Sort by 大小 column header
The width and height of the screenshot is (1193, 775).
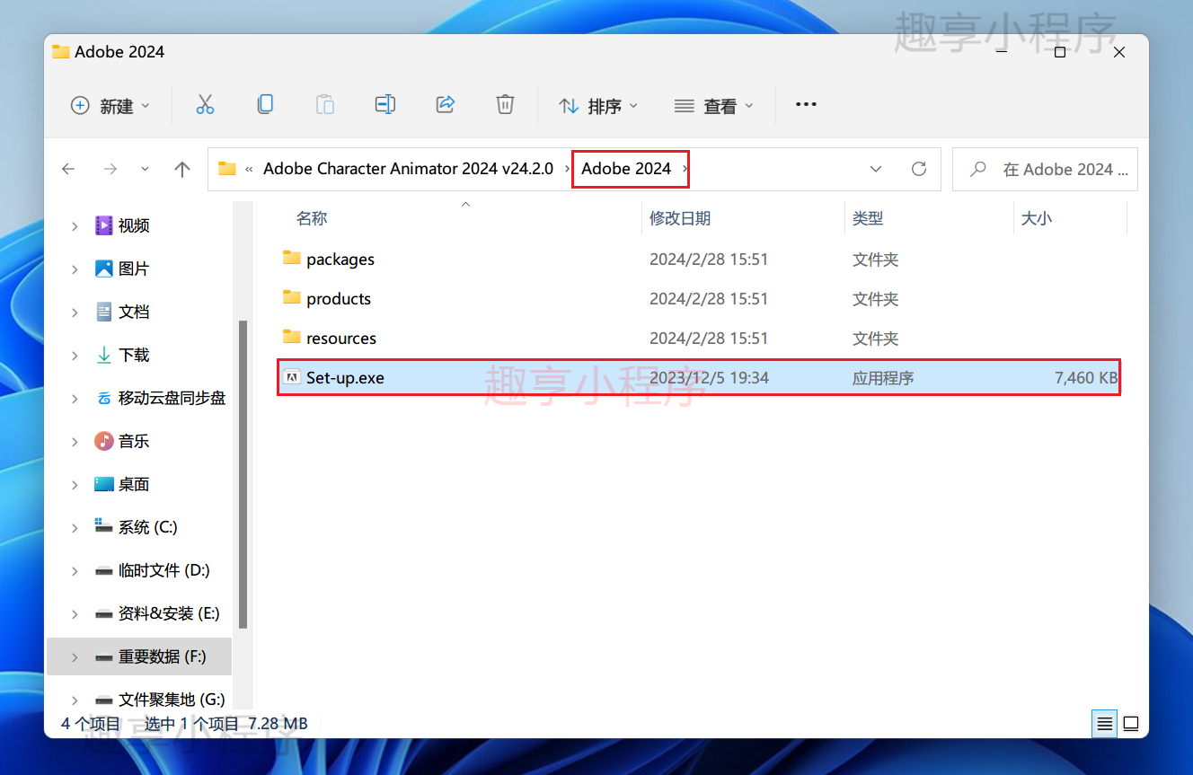click(1037, 218)
